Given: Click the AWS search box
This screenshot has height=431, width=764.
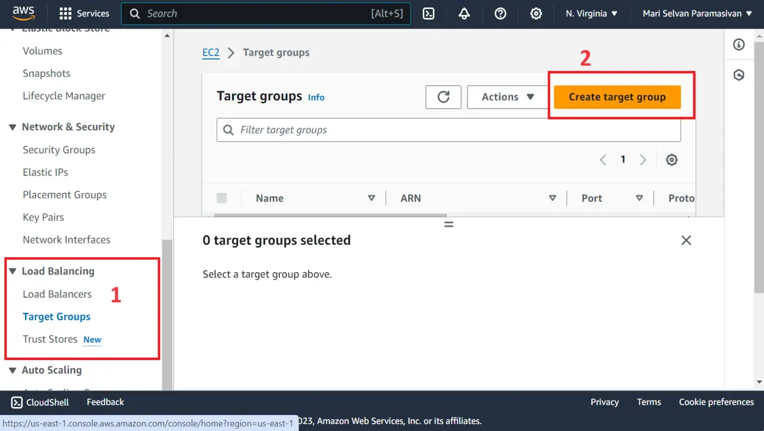Looking at the screenshot, I should pos(265,13).
